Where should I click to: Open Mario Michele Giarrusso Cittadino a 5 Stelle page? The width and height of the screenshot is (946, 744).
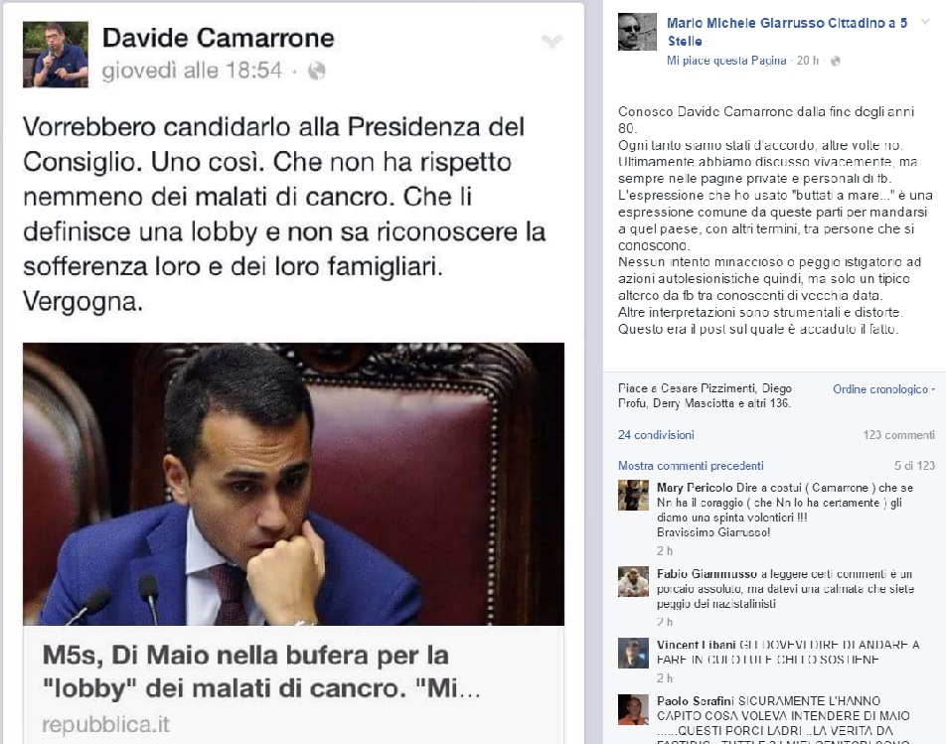[787, 32]
